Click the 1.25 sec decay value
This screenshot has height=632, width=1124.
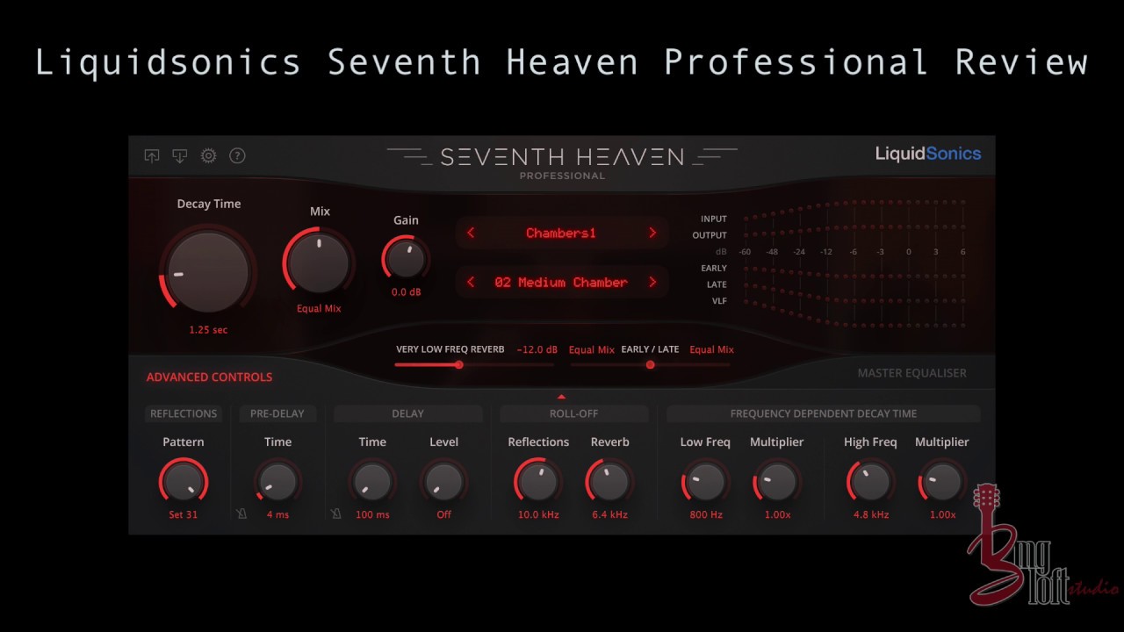(208, 330)
